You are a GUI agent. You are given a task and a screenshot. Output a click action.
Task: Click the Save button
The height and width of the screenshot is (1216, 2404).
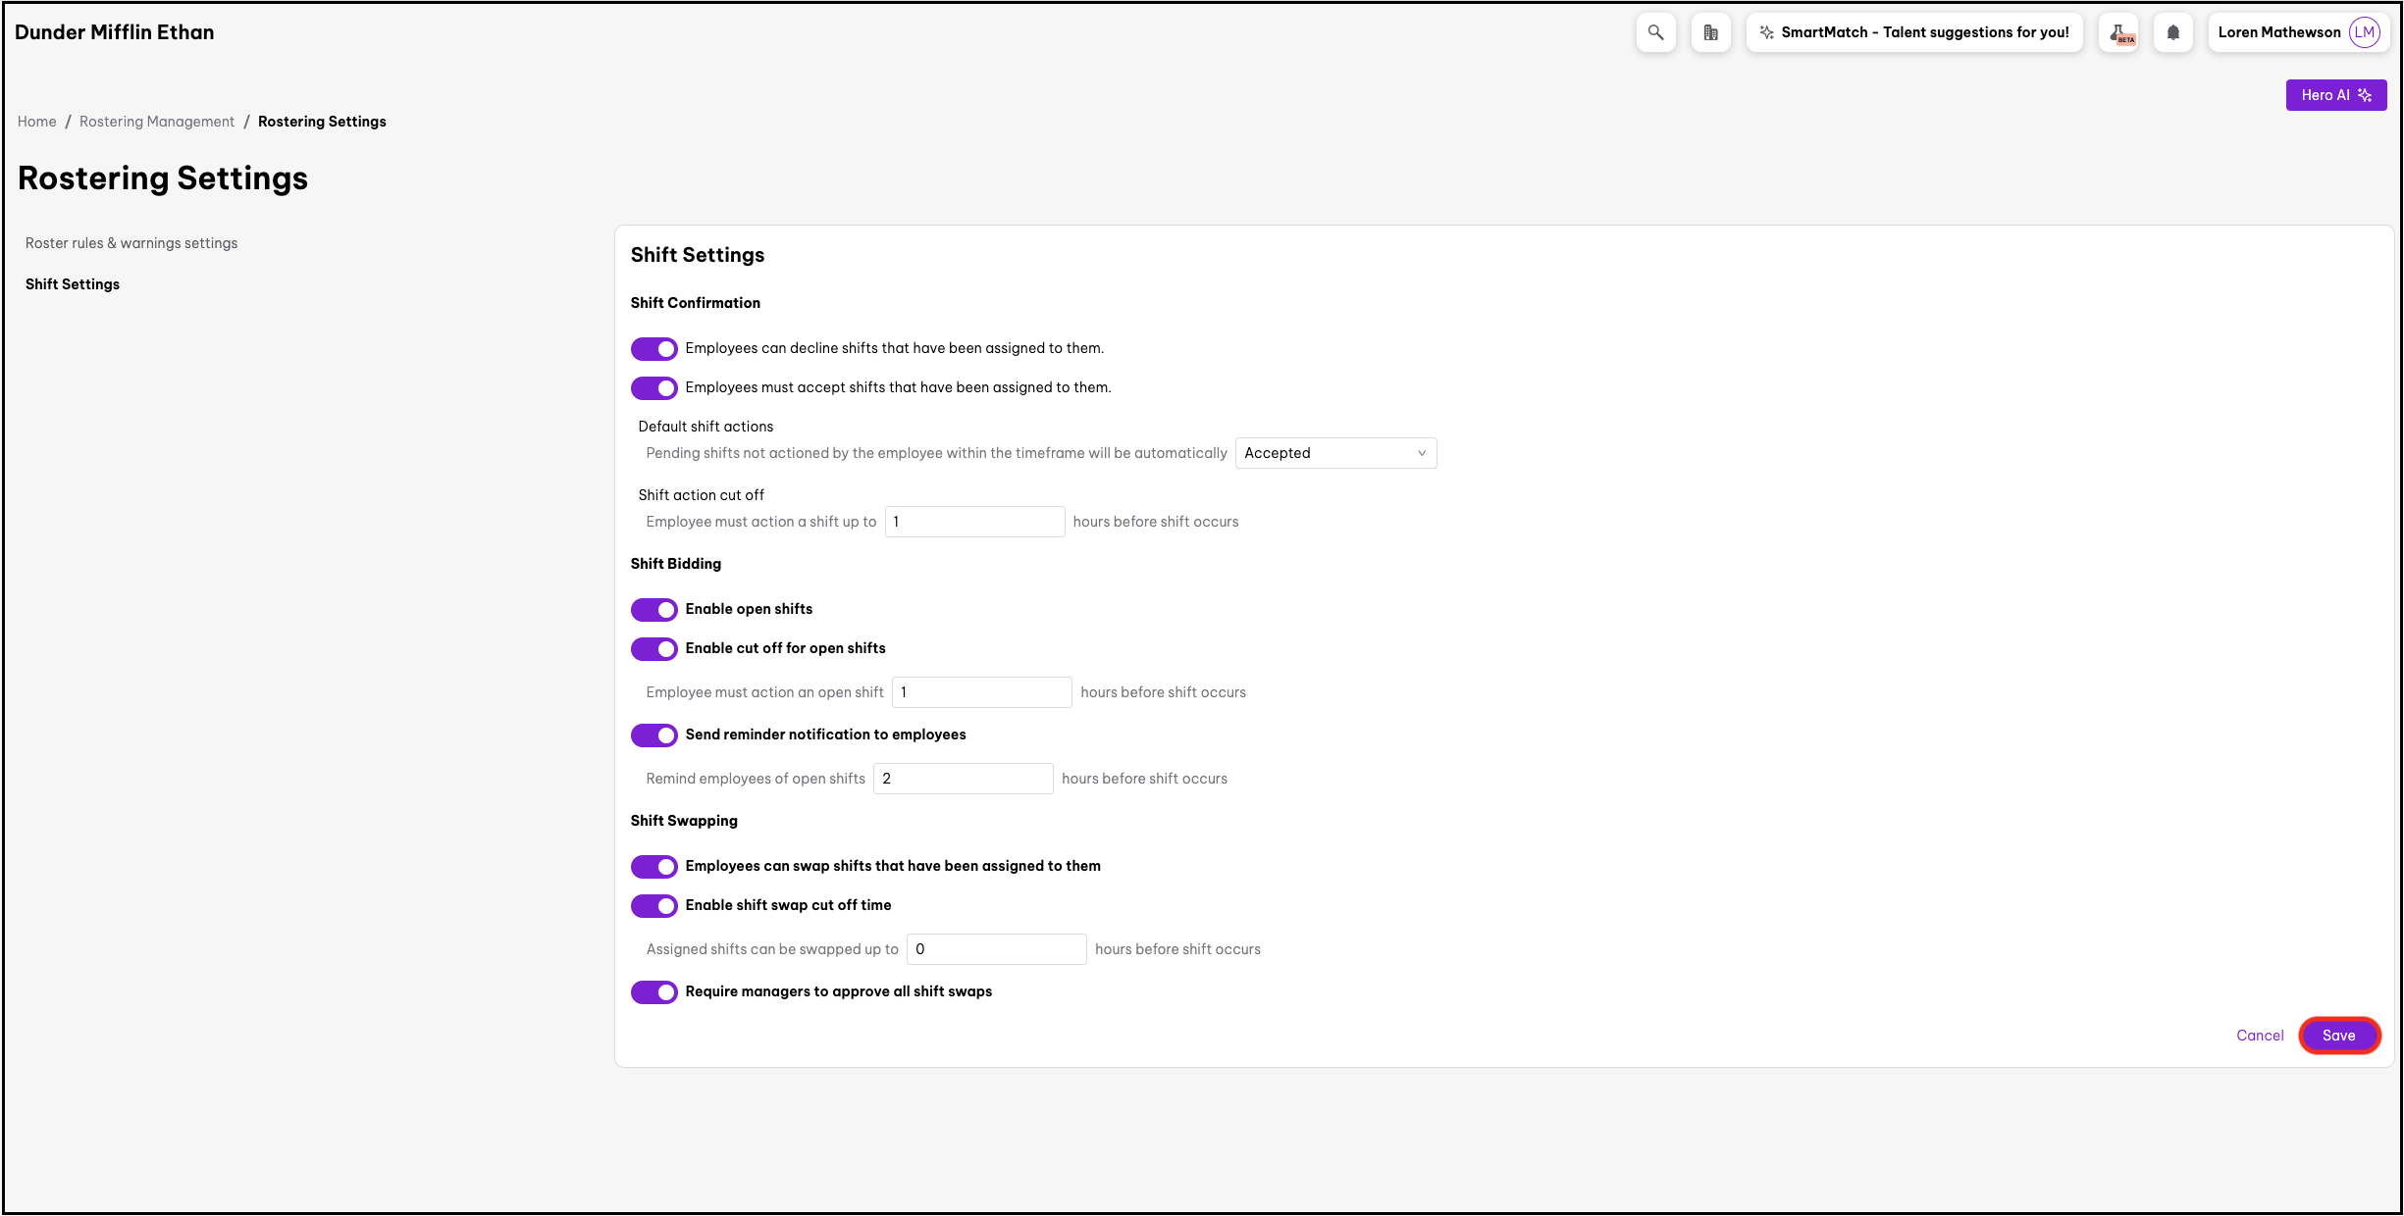pos(2338,1036)
